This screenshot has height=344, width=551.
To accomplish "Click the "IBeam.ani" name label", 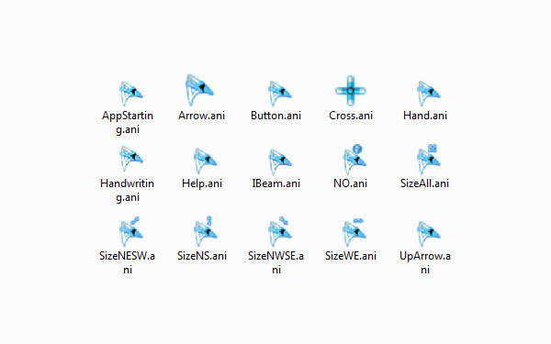I will tap(275, 183).
